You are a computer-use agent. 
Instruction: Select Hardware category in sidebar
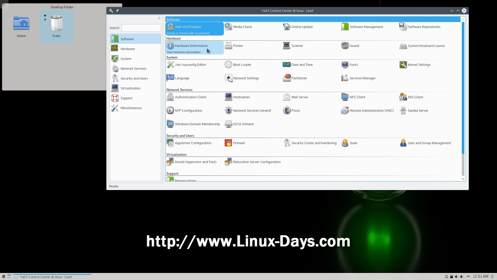[x=135, y=49]
